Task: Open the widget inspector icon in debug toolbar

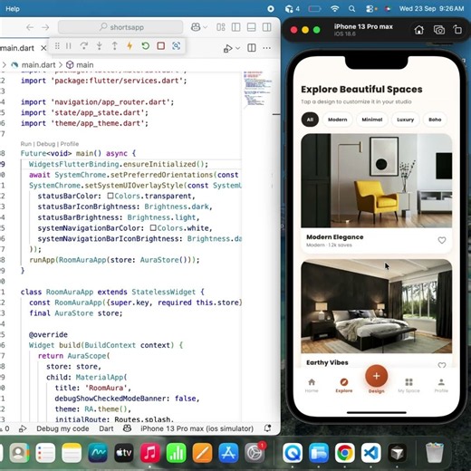Action: (x=177, y=46)
